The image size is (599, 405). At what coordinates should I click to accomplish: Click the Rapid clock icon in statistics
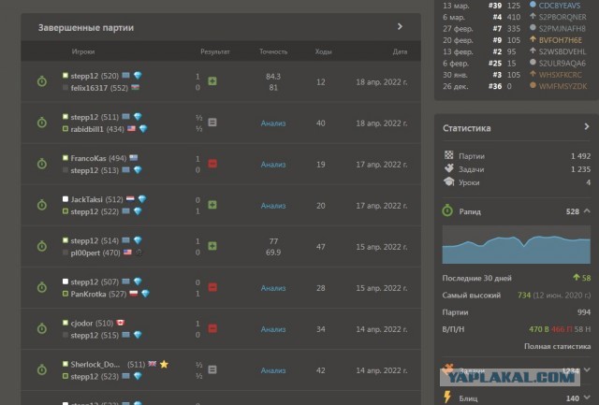pos(447,210)
